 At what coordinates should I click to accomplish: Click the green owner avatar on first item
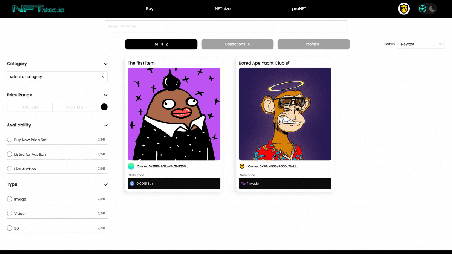click(131, 166)
